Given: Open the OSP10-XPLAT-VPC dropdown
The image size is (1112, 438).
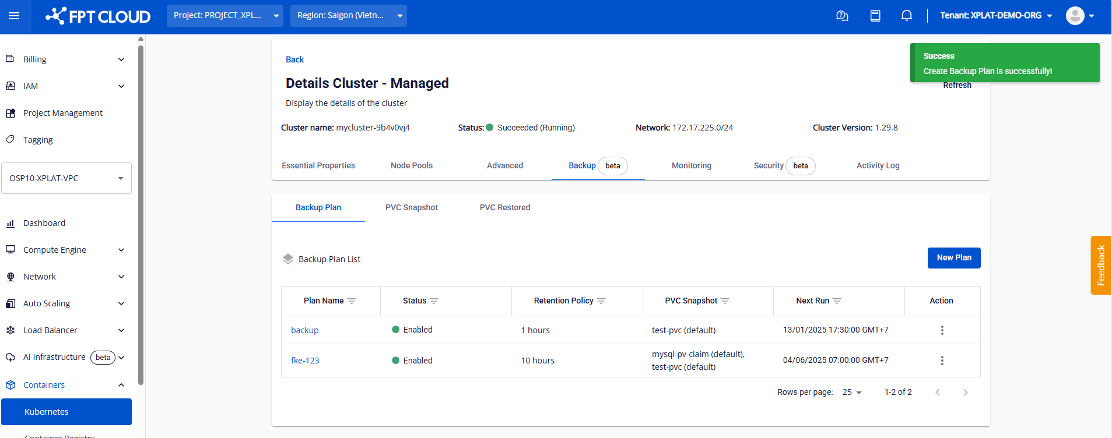Looking at the screenshot, I should point(66,178).
